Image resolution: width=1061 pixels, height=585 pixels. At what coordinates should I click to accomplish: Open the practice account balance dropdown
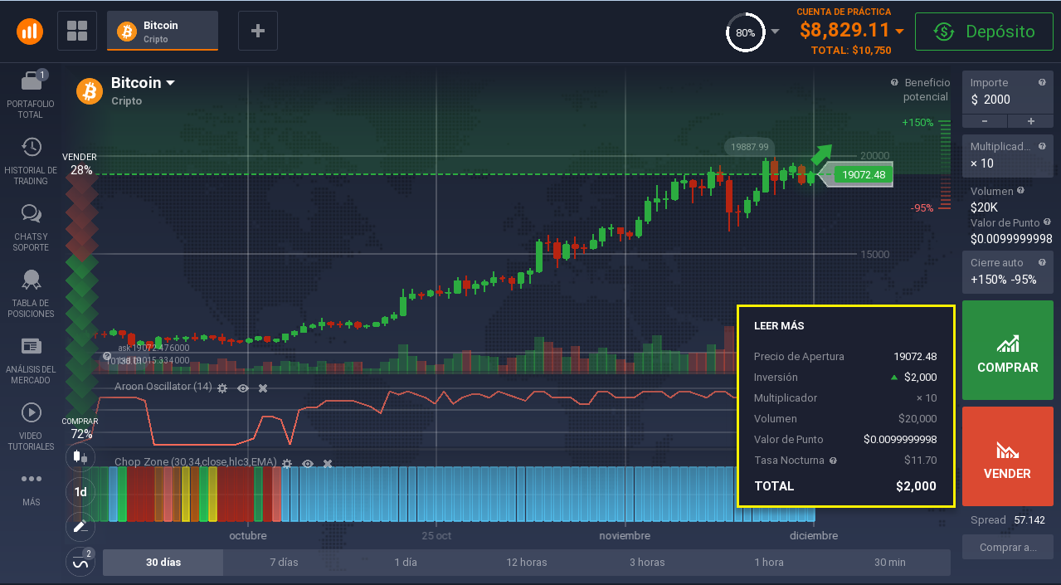(x=900, y=32)
